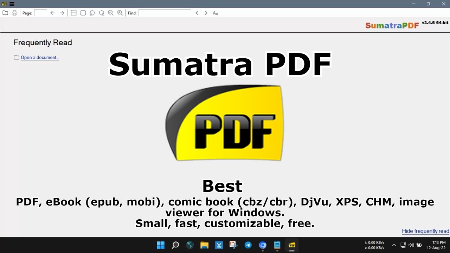Viewport: 450px width, 253px height.
Task: Go to next page with right arrow
Action: (x=62, y=13)
